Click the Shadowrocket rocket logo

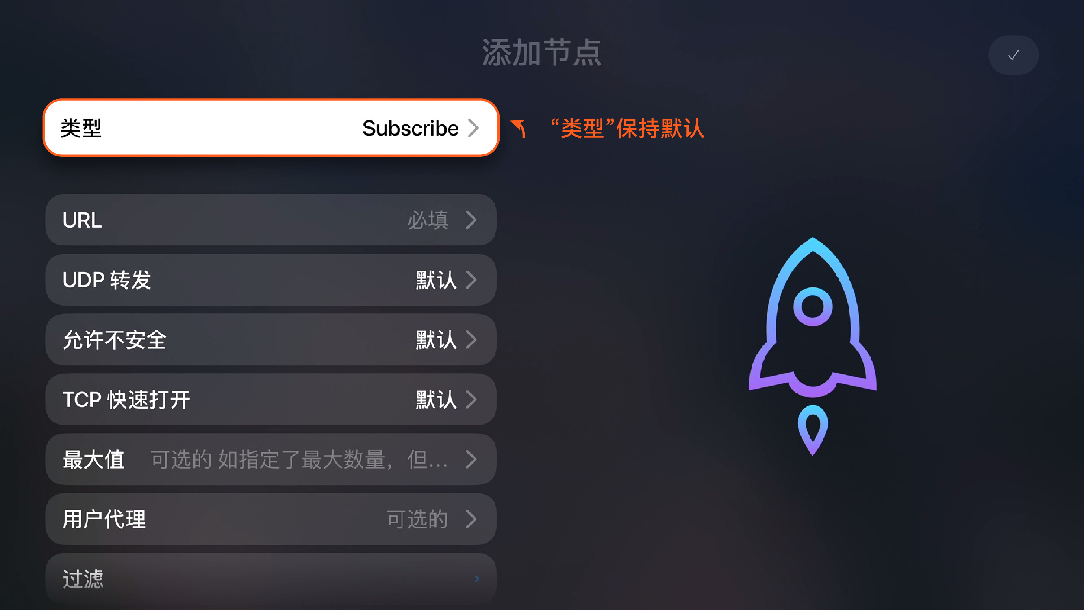[812, 346]
